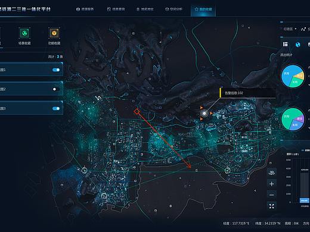Click the 流出统计 heading in right panel
310x232 pixels.
point(286,55)
